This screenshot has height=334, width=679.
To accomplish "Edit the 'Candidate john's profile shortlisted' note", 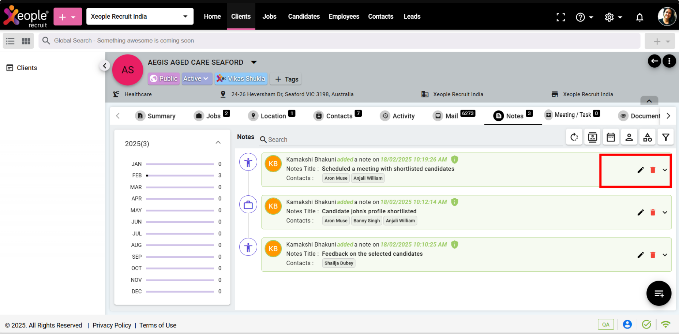I will (641, 212).
